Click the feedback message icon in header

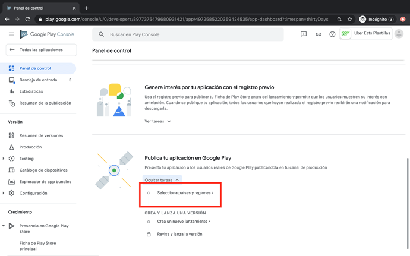click(304, 34)
